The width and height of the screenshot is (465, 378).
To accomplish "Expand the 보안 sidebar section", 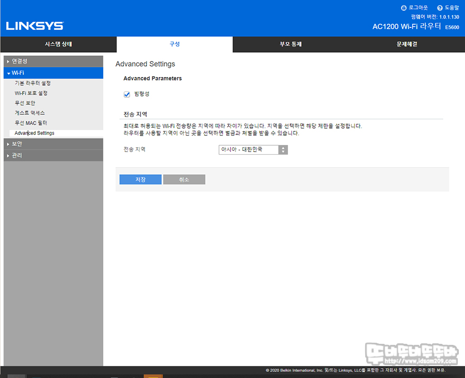I will pyautogui.click(x=53, y=144).
